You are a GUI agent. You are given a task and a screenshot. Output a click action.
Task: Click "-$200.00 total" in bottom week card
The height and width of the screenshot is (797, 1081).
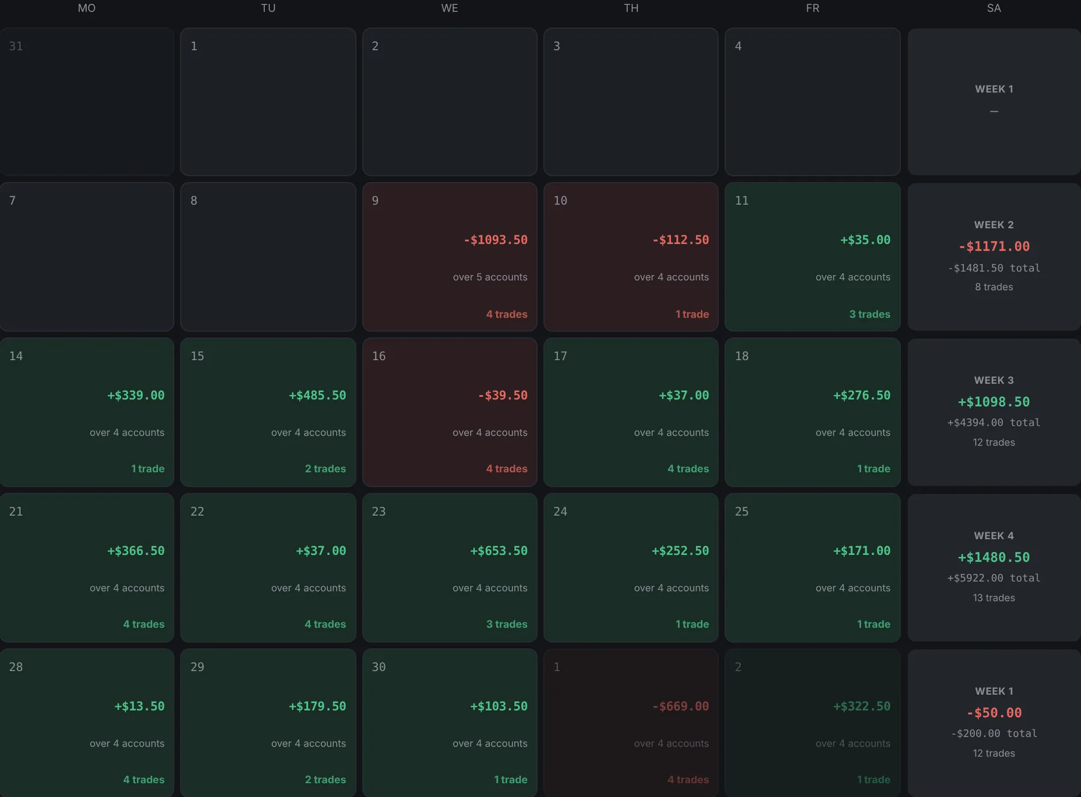(994, 733)
